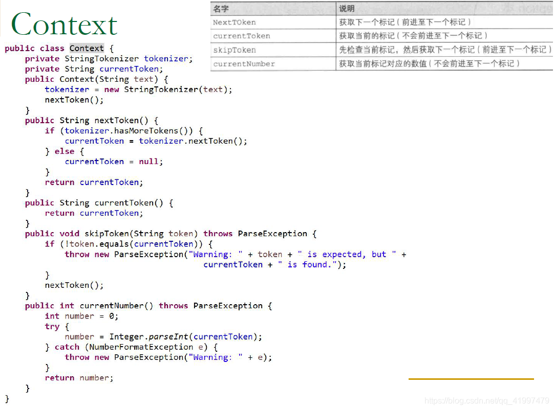Screen dimensions: 554x410
Task: Click the line "public class Context {"
Action: [x=59, y=49]
